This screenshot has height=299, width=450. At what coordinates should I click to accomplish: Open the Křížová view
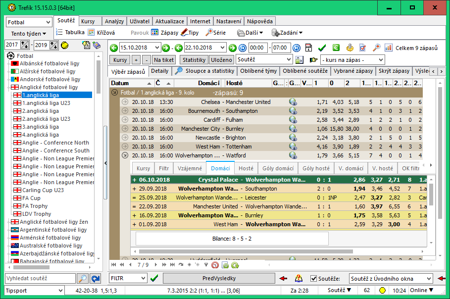(x=101, y=33)
